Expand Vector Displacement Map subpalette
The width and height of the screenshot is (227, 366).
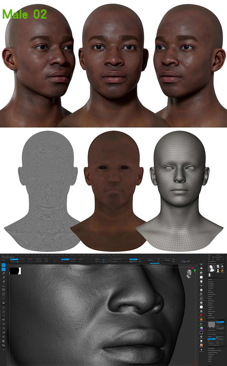215,351
